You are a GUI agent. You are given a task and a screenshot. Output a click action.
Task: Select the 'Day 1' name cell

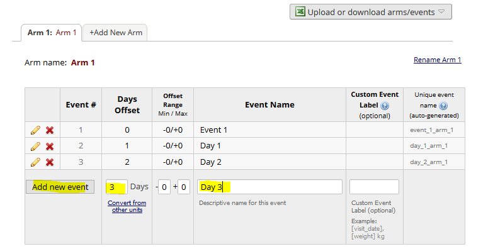coord(269,146)
